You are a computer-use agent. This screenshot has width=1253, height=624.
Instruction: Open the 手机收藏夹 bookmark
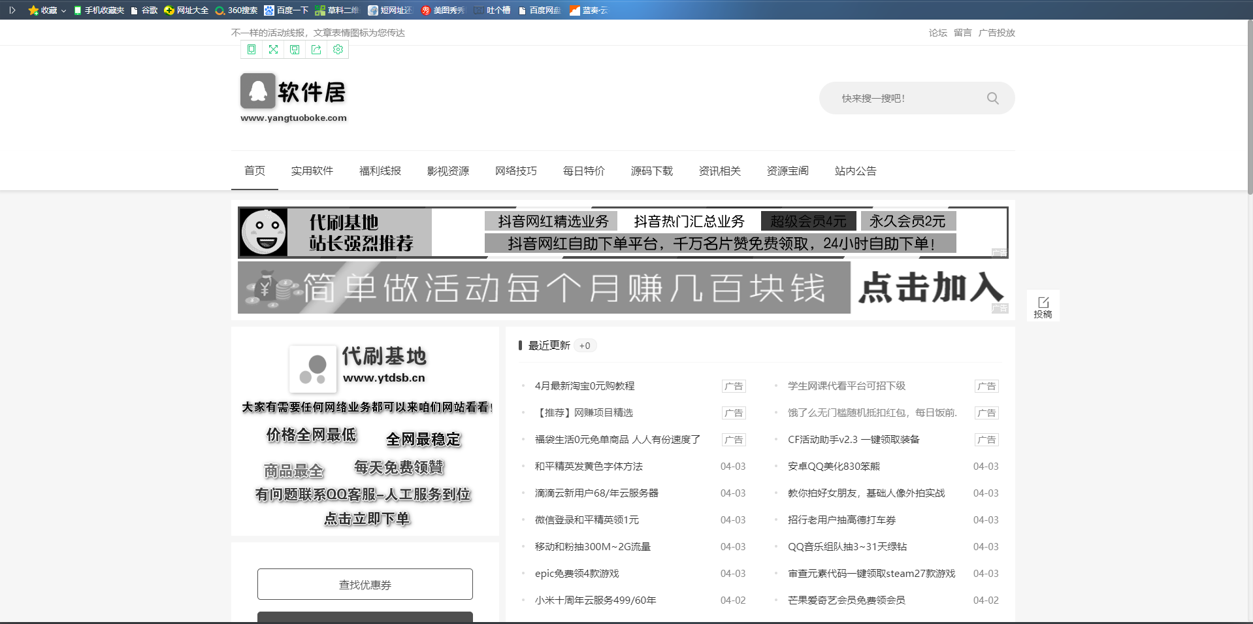[x=99, y=10]
